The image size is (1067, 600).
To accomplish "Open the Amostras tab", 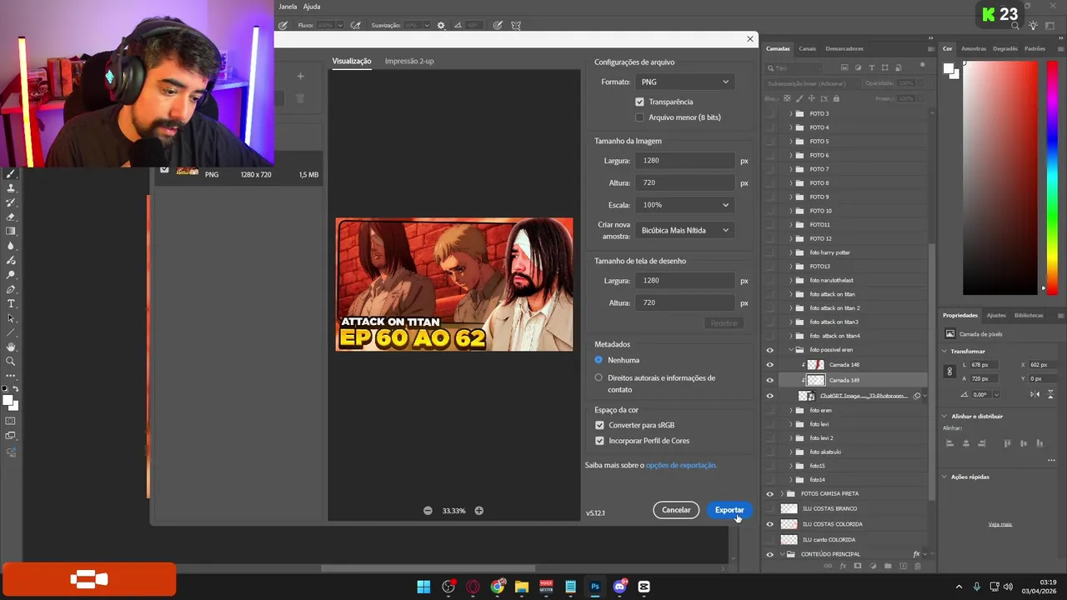I will pos(973,48).
